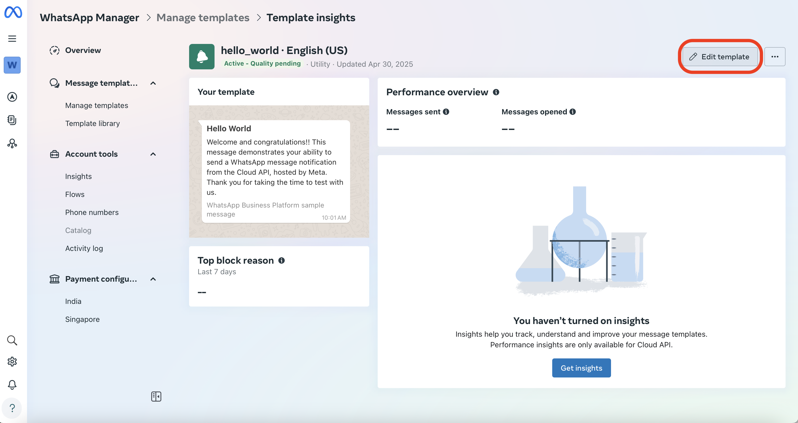798x423 pixels.
Task: Click the Last 7 days text
Action: tap(217, 272)
